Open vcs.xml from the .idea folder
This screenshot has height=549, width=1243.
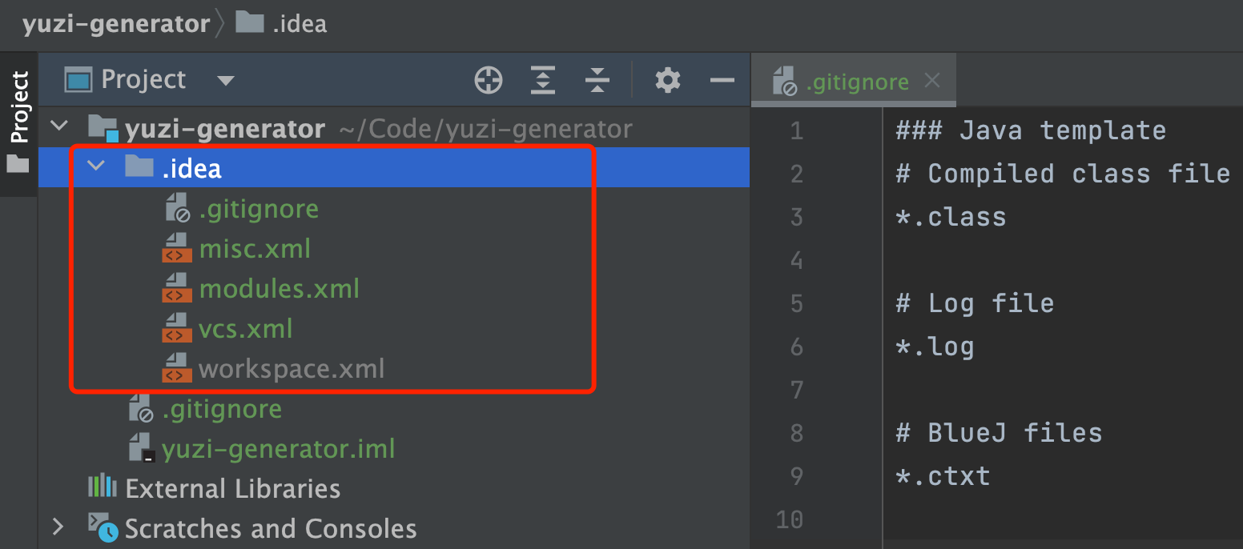[x=245, y=328]
